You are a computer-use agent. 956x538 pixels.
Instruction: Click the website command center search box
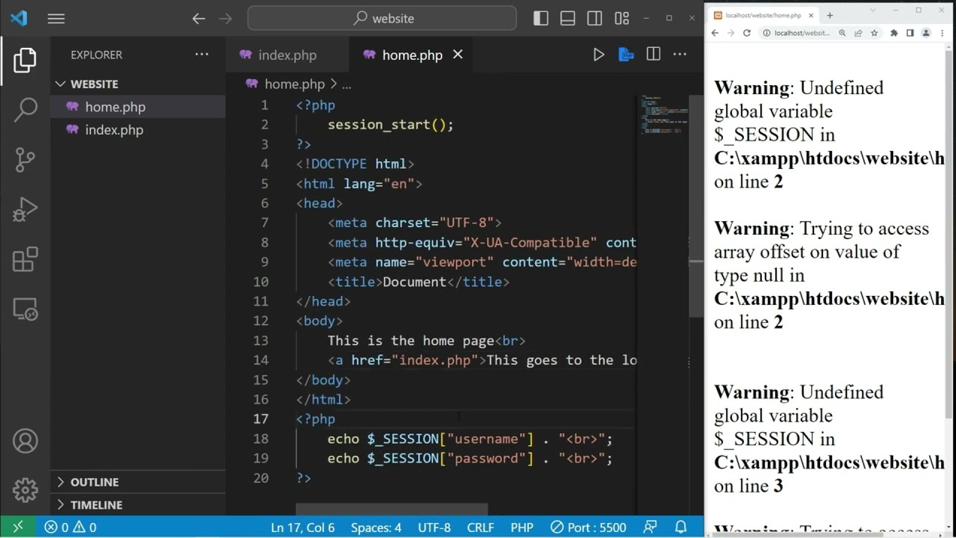[382, 18]
